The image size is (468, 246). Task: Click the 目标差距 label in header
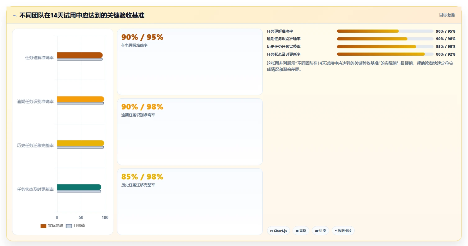click(x=447, y=15)
